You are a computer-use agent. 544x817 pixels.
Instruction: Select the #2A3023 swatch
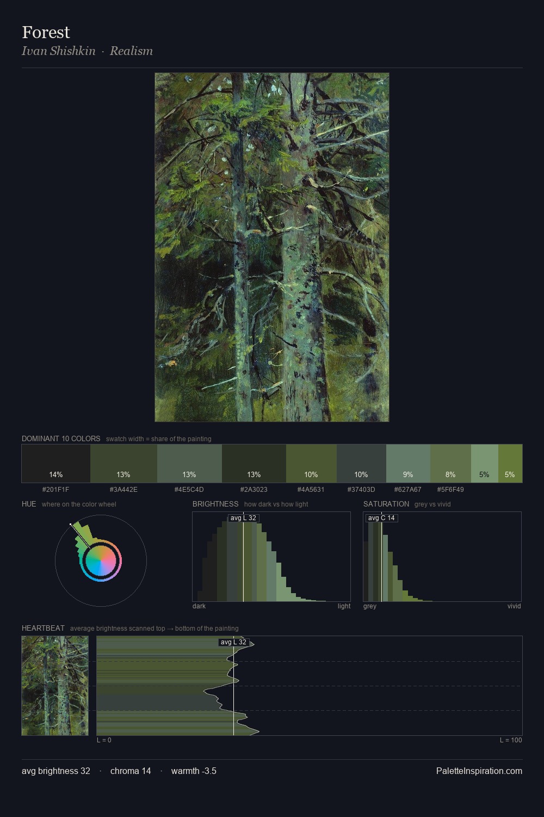click(x=254, y=464)
